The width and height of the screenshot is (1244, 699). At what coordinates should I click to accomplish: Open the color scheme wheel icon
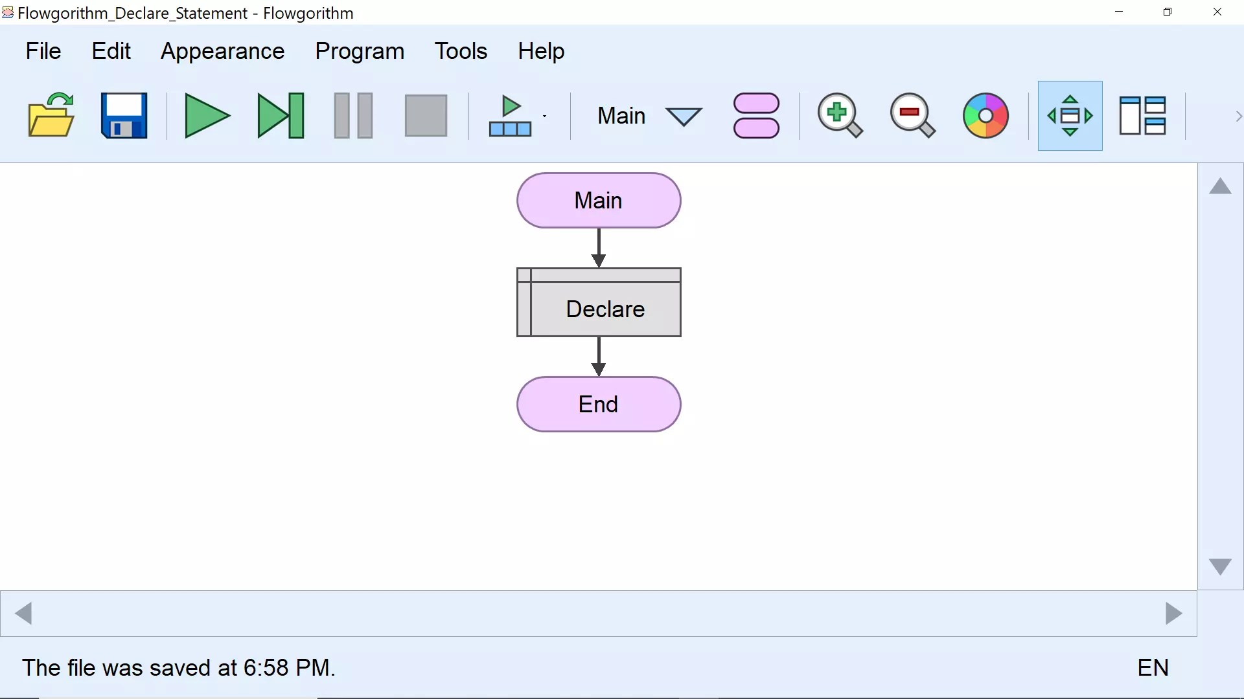click(x=985, y=115)
